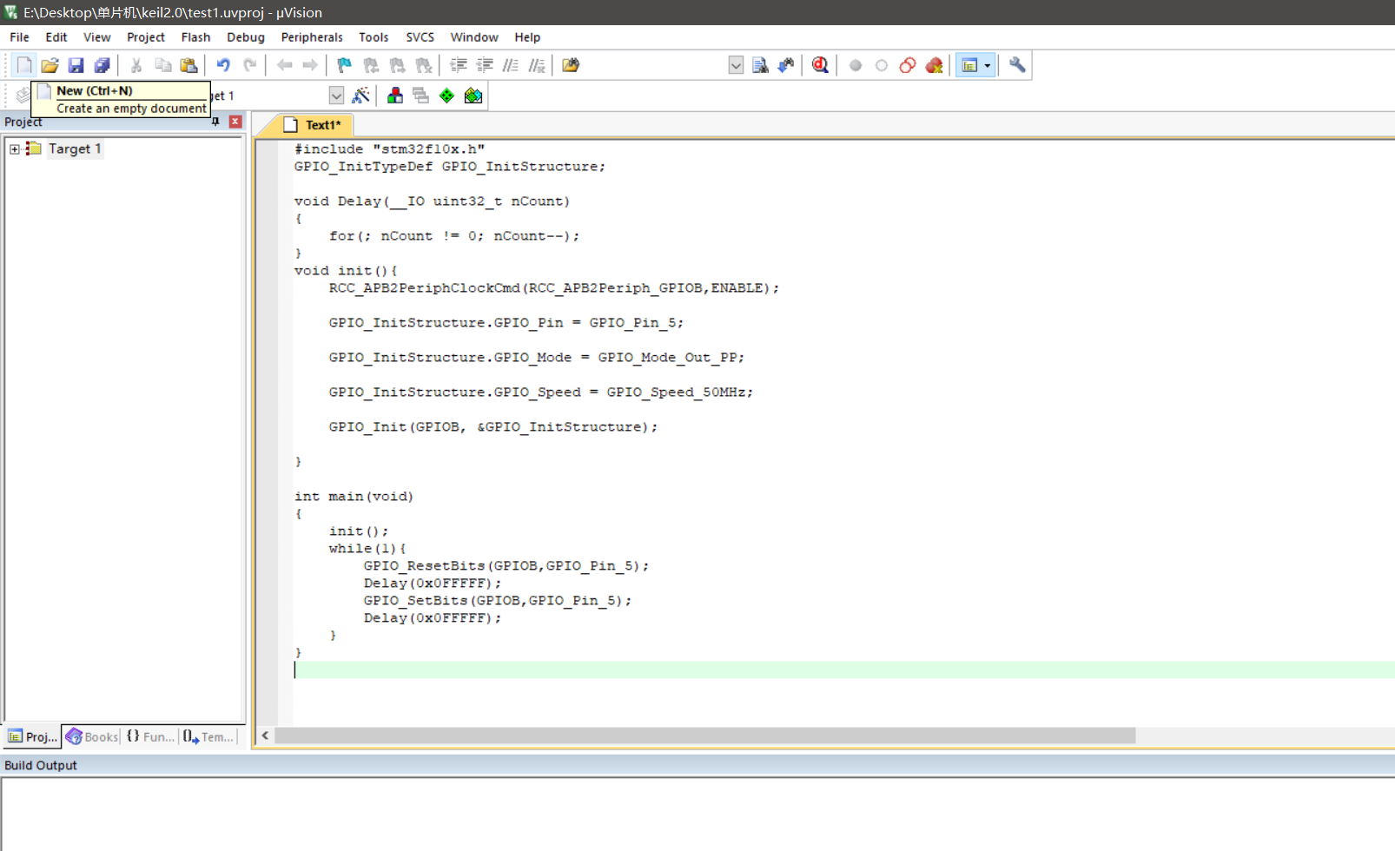Open Find in Files with binoculars folder
1395x851 pixels.
571,65
